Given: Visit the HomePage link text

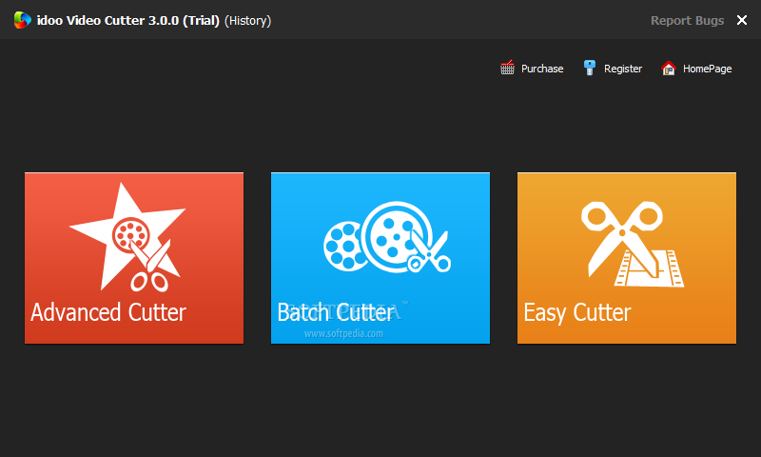Looking at the screenshot, I should point(707,69).
